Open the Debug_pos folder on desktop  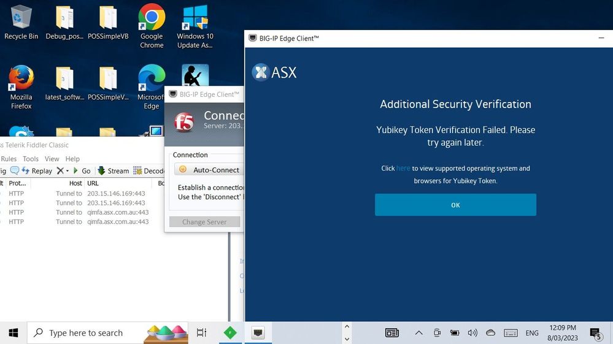point(64,22)
